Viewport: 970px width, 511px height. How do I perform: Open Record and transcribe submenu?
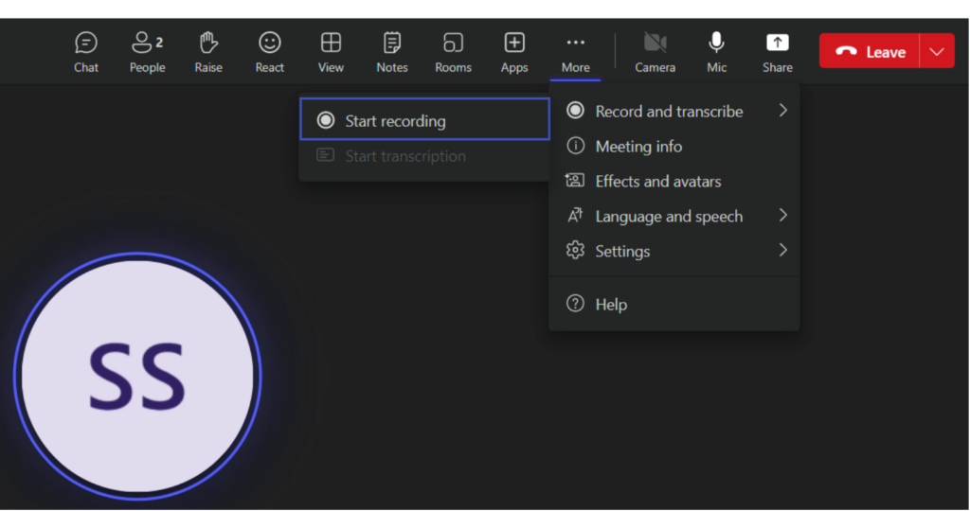click(674, 112)
